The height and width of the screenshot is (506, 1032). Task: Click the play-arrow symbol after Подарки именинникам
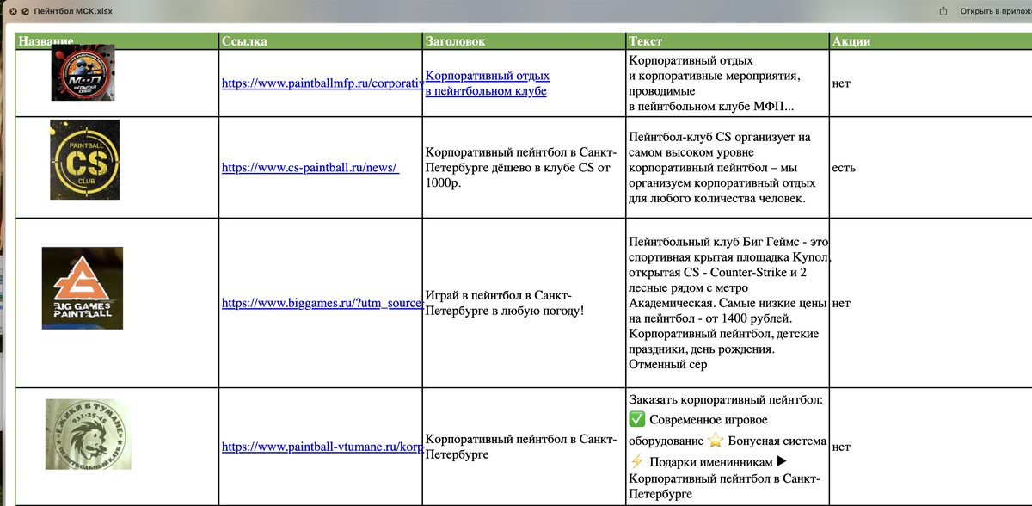779,461
